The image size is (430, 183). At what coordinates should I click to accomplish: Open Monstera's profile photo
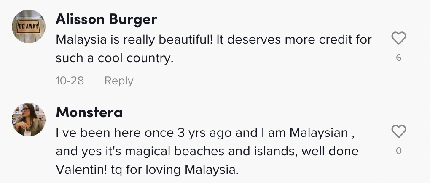29,119
